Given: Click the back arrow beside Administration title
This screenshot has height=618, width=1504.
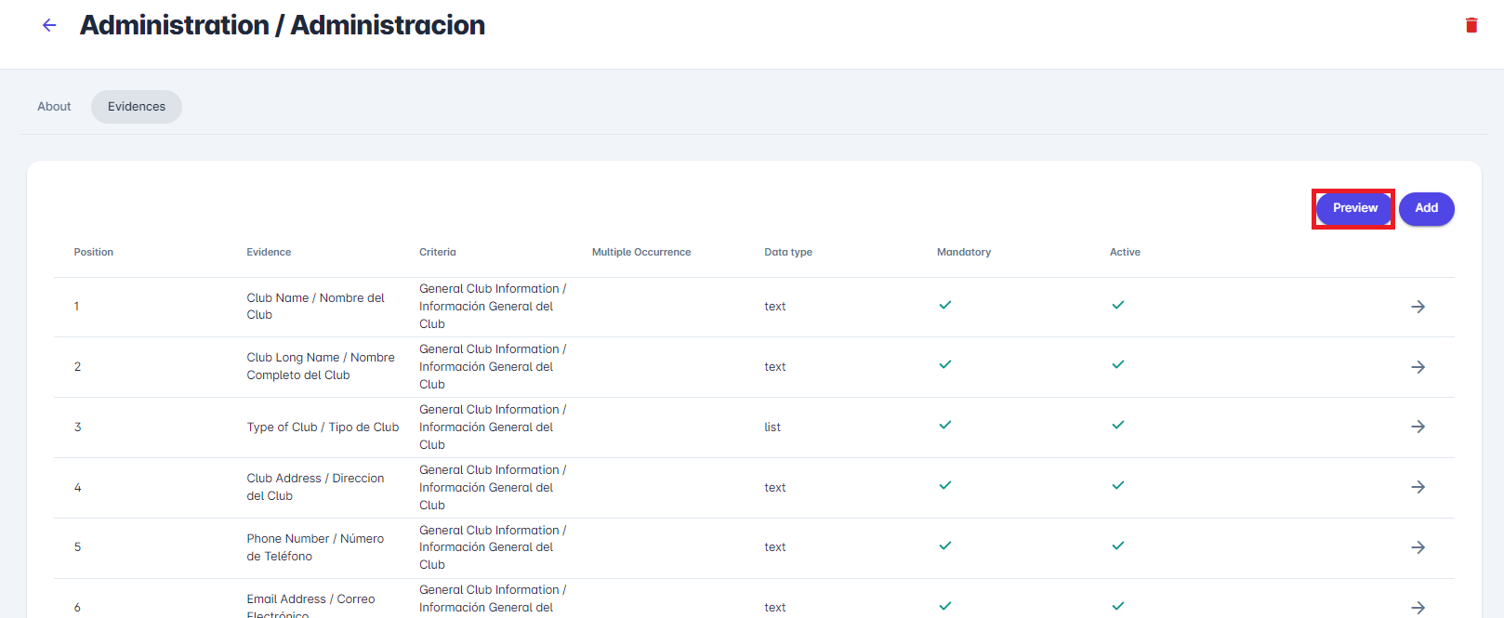Looking at the screenshot, I should pyautogui.click(x=49, y=25).
